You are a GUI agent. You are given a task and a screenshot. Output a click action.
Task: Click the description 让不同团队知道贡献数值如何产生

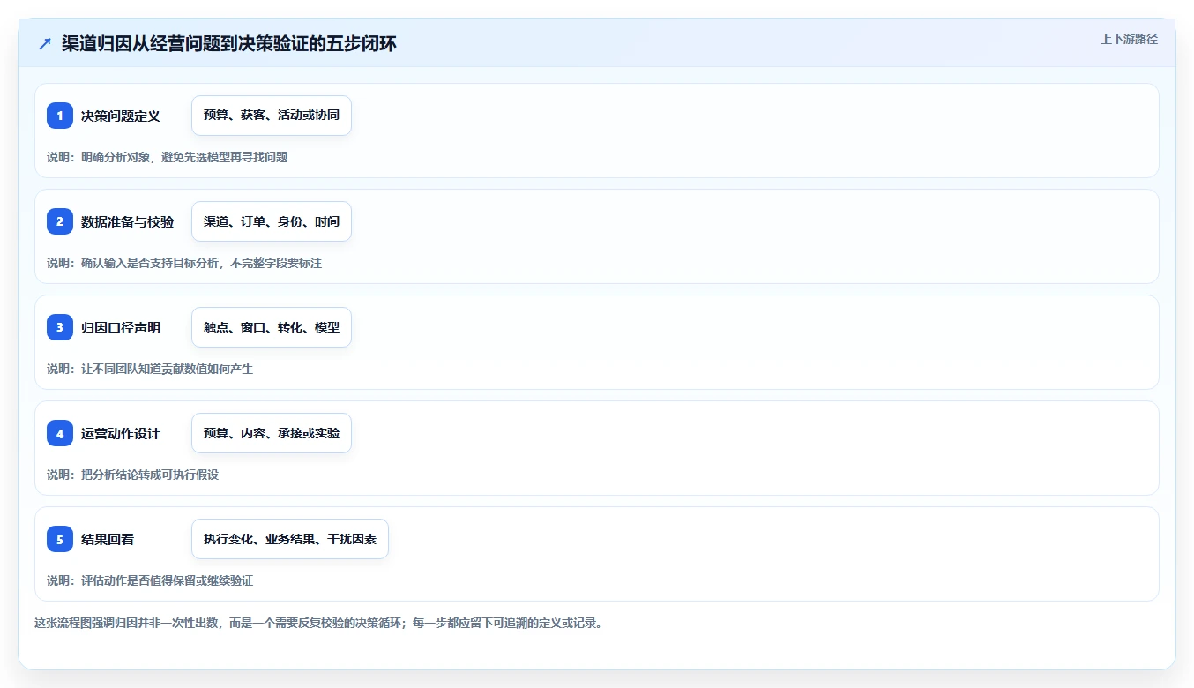[167, 369]
